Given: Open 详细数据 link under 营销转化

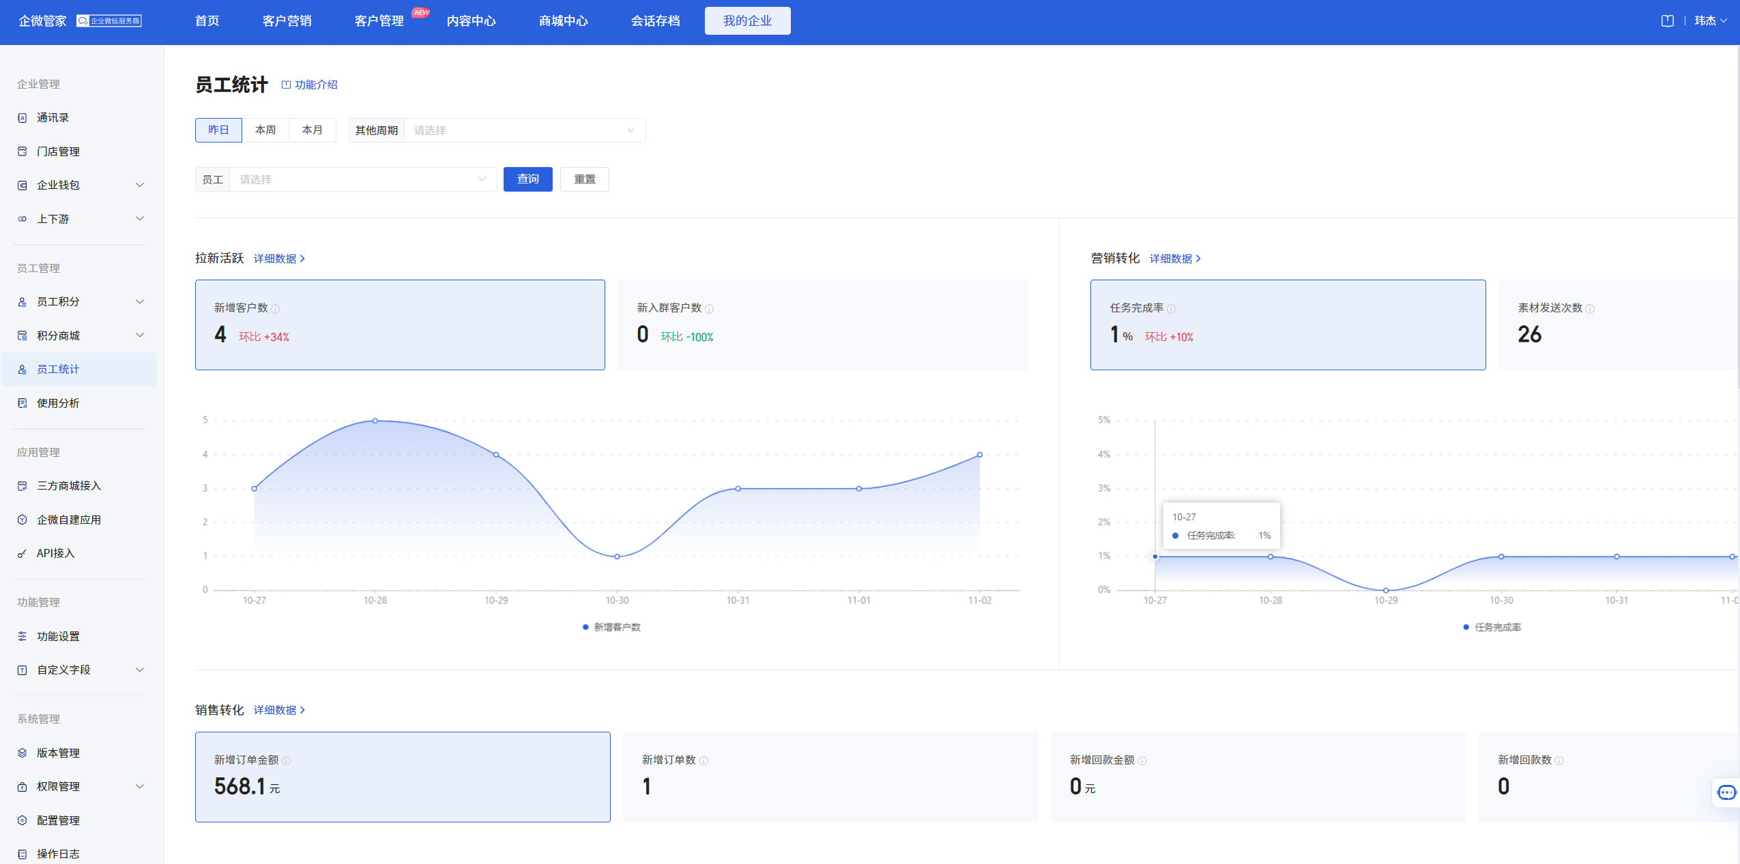Looking at the screenshot, I should [1175, 258].
